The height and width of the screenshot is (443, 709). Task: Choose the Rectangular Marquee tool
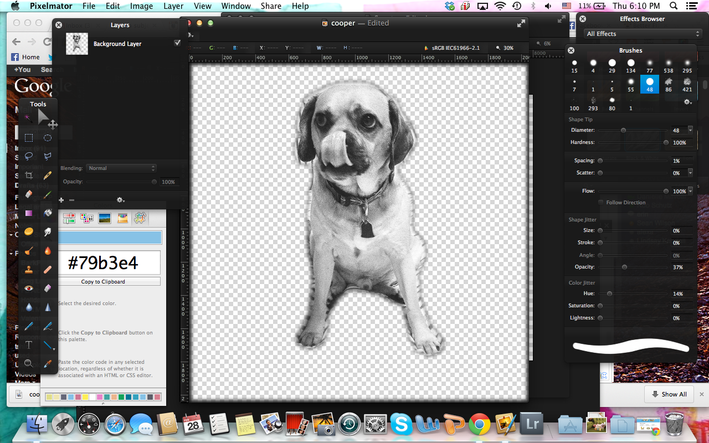(x=29, y=138)
